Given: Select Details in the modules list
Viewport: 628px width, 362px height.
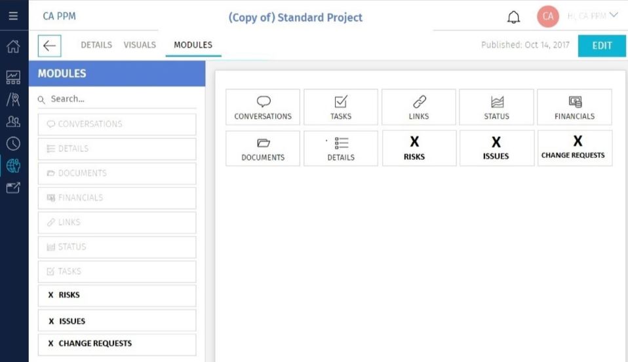Looking at the screenshot, I should 117,149.
